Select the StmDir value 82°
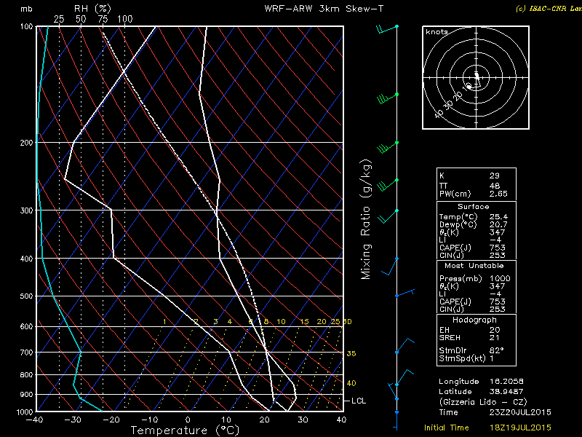The width and height of the screenshot is (582, 437). [x=496, y=350]
